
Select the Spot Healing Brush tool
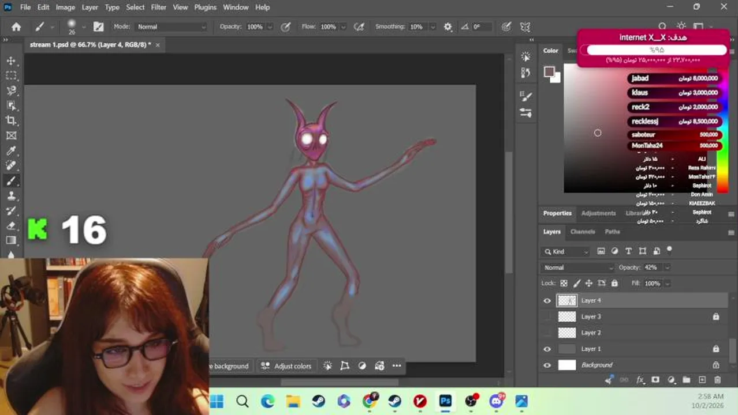tap(11, 165)
